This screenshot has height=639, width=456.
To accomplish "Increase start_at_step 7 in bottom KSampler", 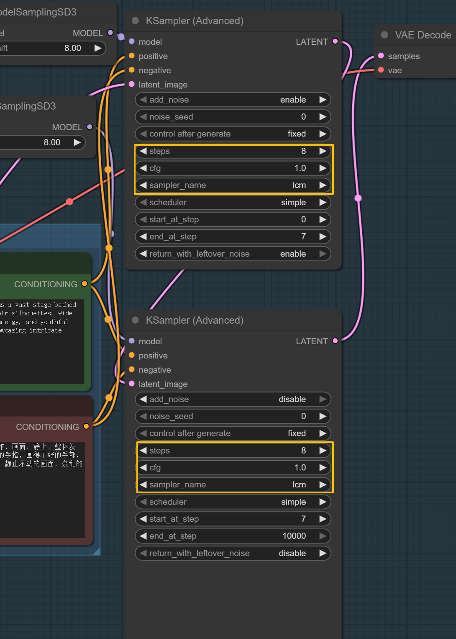I will pos(323,519).
